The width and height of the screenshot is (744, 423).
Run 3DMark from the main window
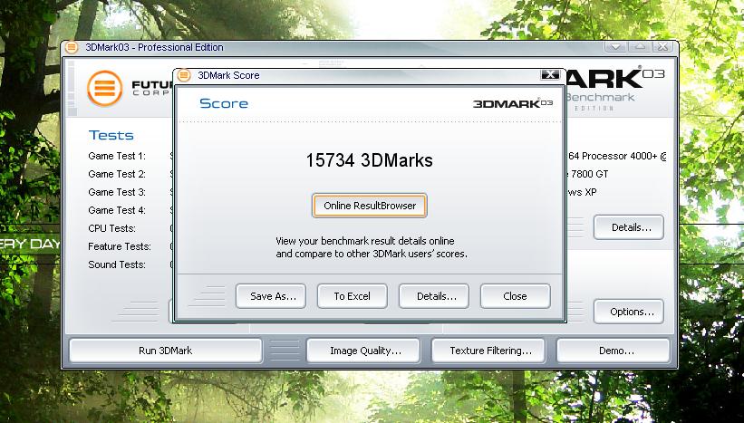pyautogui.click(x=166, y=351)
